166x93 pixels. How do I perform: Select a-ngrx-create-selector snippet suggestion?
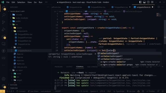129,62
